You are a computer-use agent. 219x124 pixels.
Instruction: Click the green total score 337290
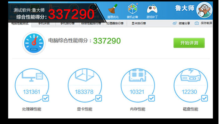tap(107, 41)
